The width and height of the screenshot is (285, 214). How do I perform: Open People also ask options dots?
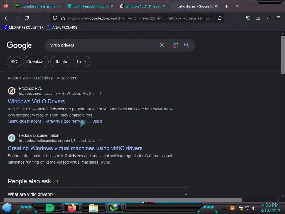pyautogui.click(x=57, y=182)
